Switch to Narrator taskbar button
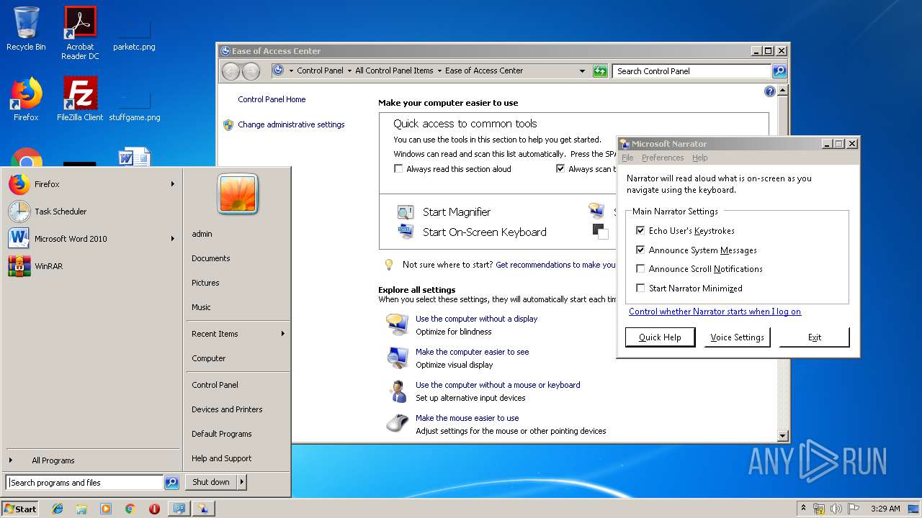 pos(203,509)
